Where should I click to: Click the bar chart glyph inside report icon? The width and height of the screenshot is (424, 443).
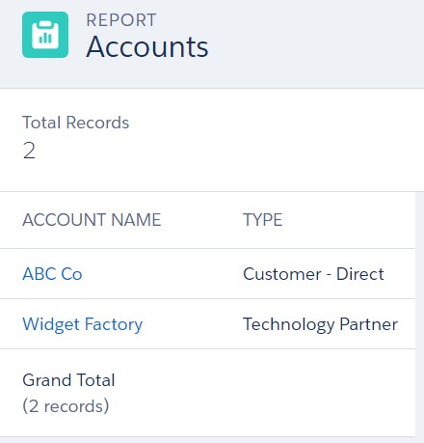45,38
